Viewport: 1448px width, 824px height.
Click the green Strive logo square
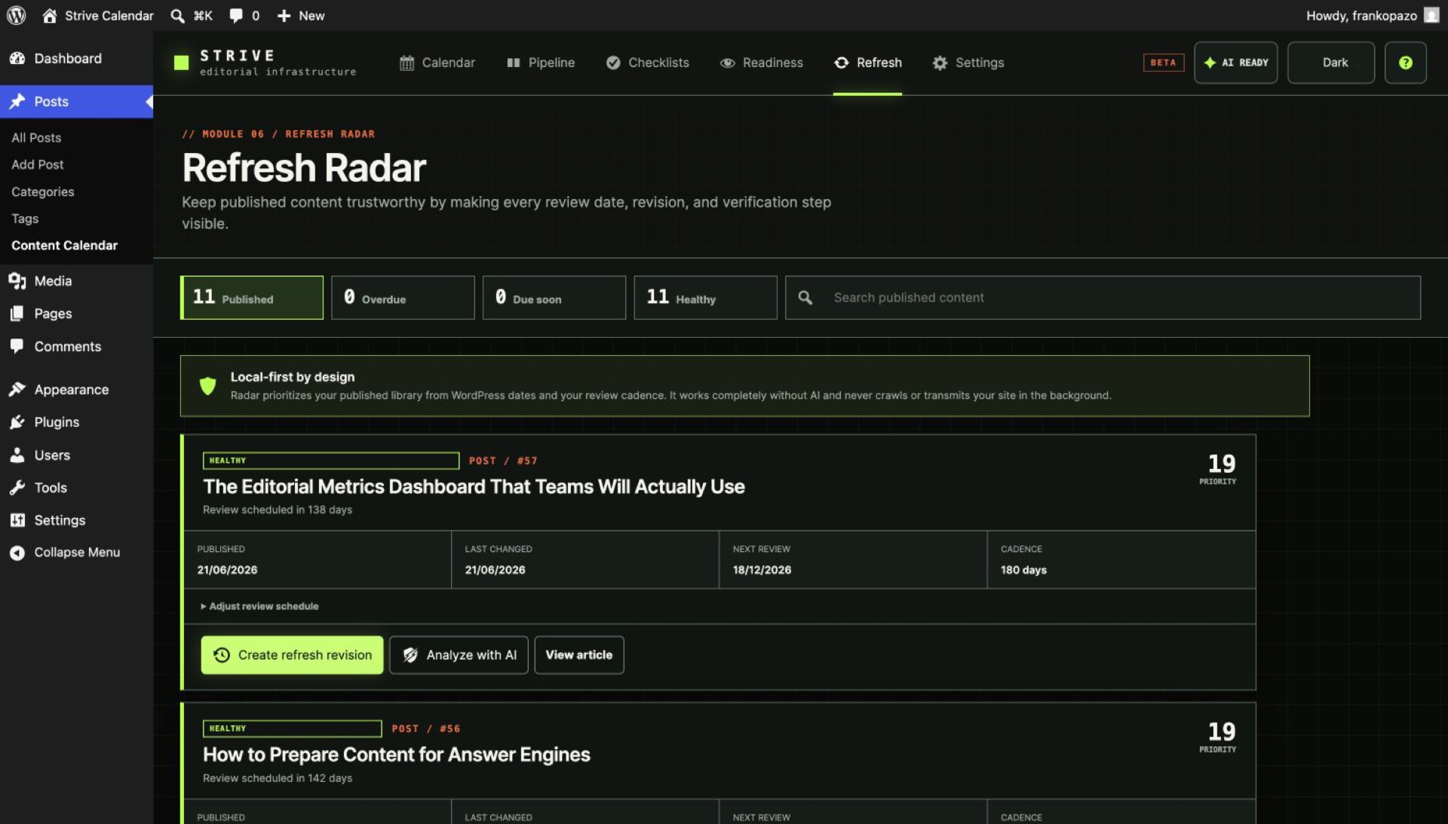(x=181, y=63)
